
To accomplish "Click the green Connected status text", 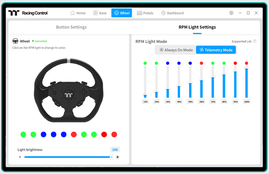I will 40,41.
